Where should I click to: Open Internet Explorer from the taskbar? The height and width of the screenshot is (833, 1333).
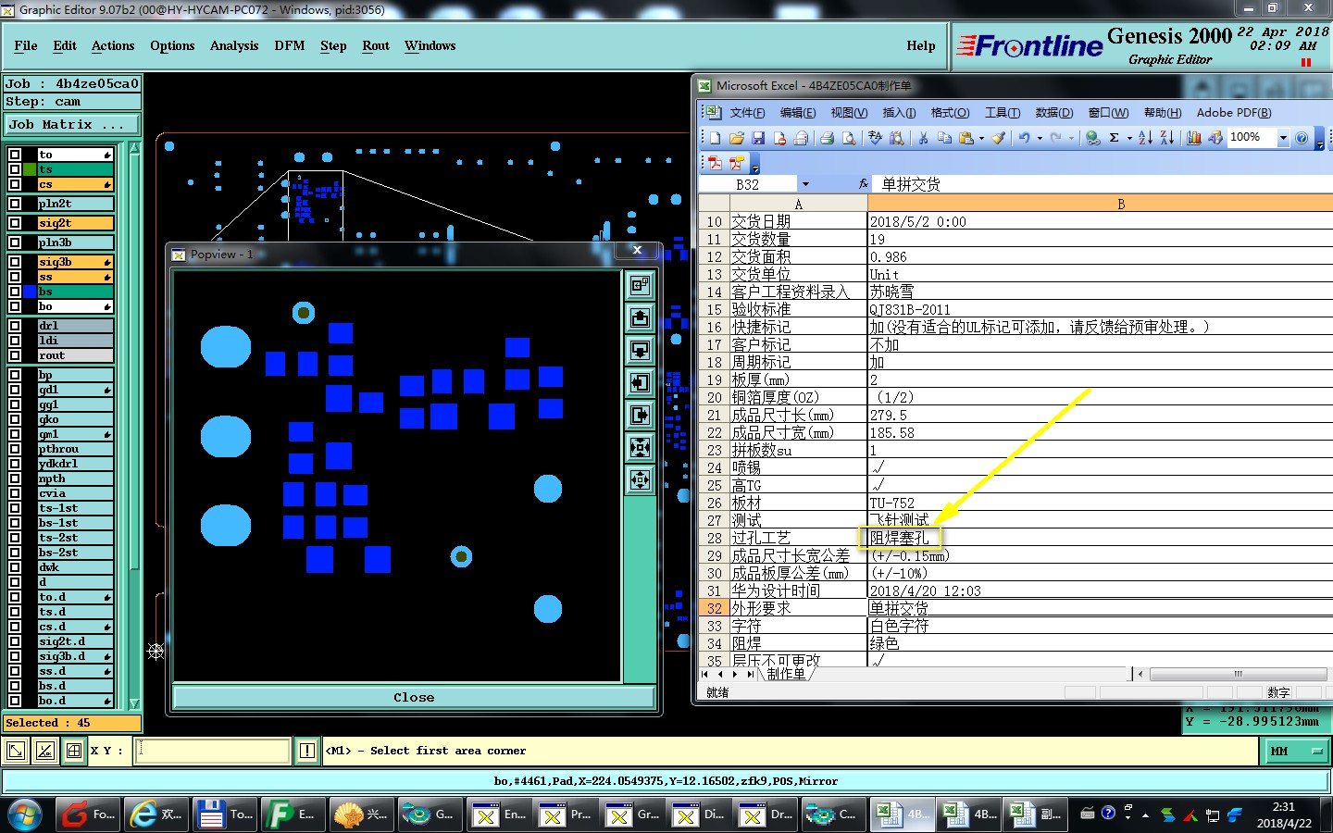156,814
